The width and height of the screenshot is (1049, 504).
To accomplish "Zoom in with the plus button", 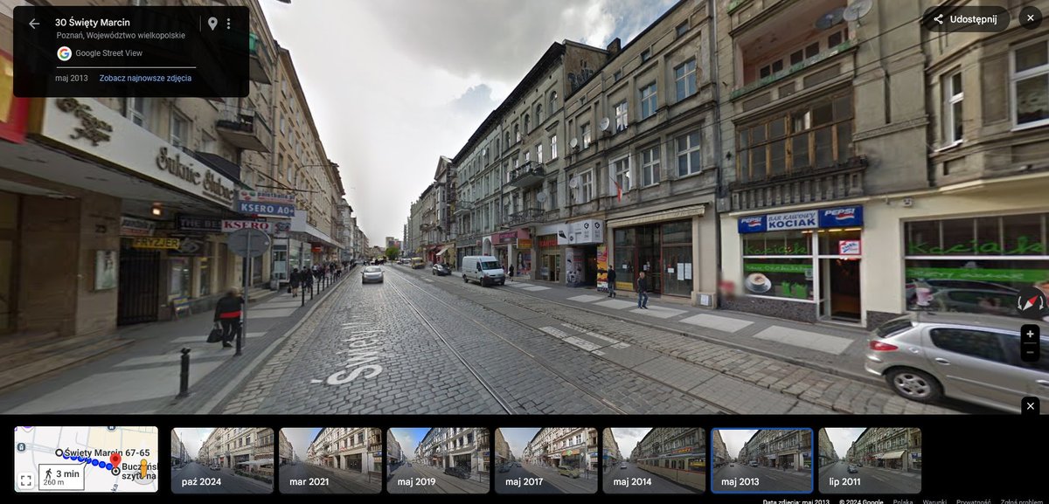I will tap(1030, 334).
